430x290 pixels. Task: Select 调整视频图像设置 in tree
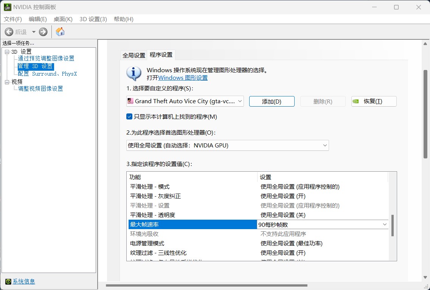[x=40, y=88]
